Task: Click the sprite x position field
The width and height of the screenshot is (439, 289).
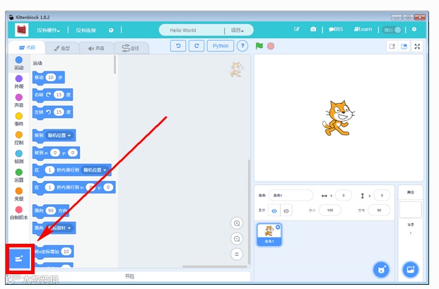Action: [344, 195]
